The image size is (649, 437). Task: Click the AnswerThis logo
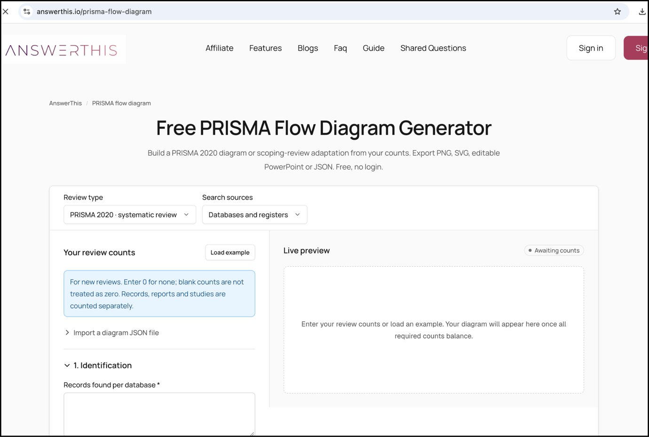click(61, 50)
